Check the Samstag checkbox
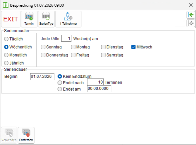Image resolution: width=196 pixels, height=145 pixels. point(103,55)
